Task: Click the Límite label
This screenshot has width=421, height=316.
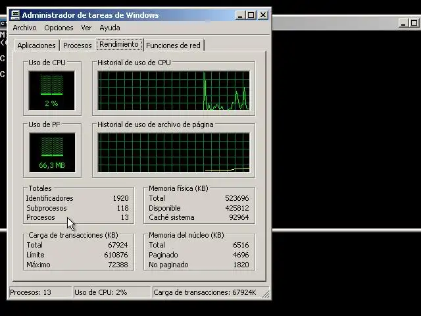Action: point(36,255)
